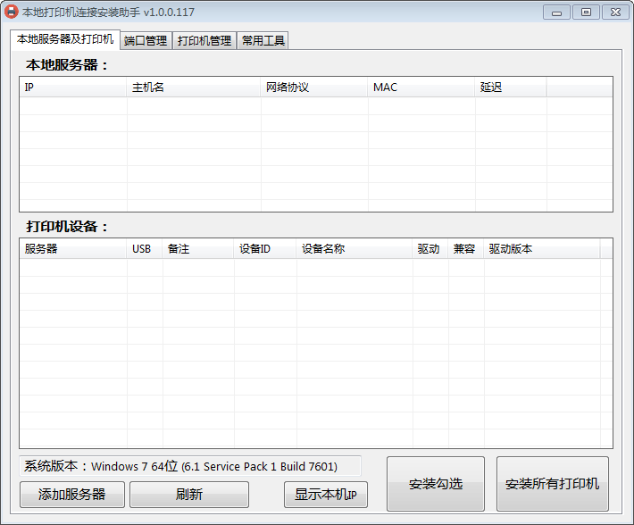
Task: Switch to the 端口管理 tab
Action: coord(146,40)
